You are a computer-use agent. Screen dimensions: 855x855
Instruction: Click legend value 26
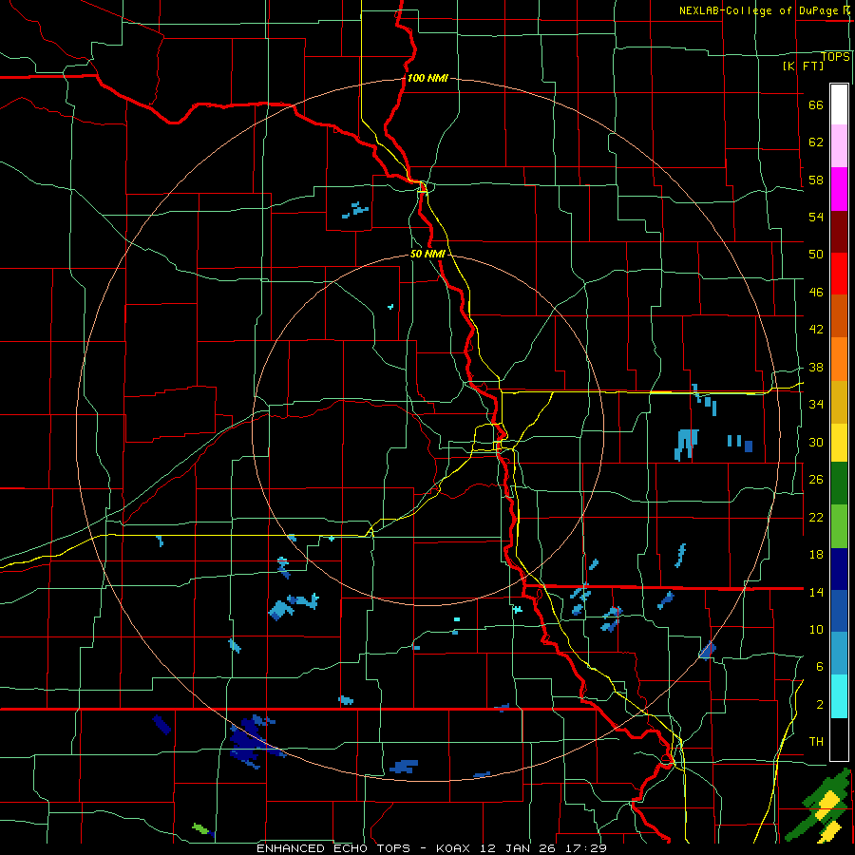[816, 480]
